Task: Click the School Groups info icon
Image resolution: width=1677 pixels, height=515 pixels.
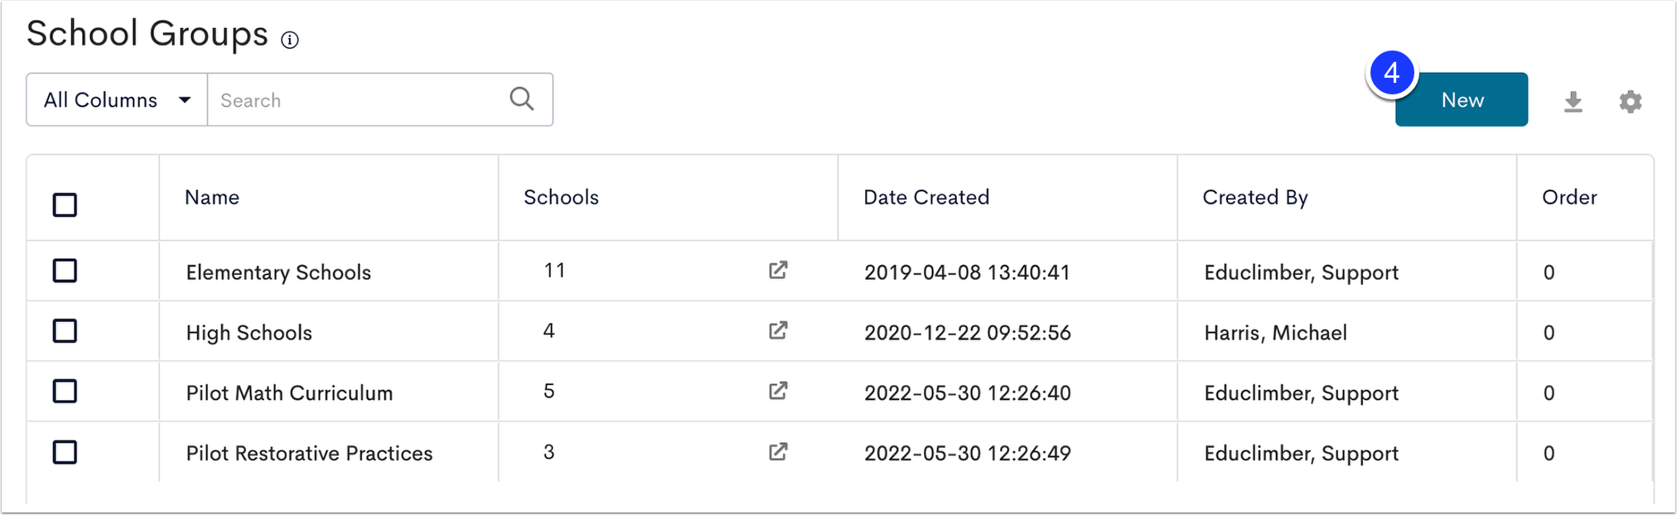Action: point(289,40)
